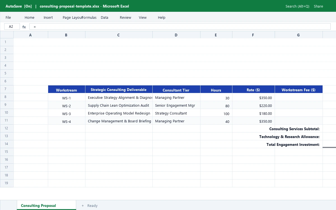Viewport: 336px width, 210px height.
Task: Click Executive Strategy Alignment cell
Action: [119, 97]
